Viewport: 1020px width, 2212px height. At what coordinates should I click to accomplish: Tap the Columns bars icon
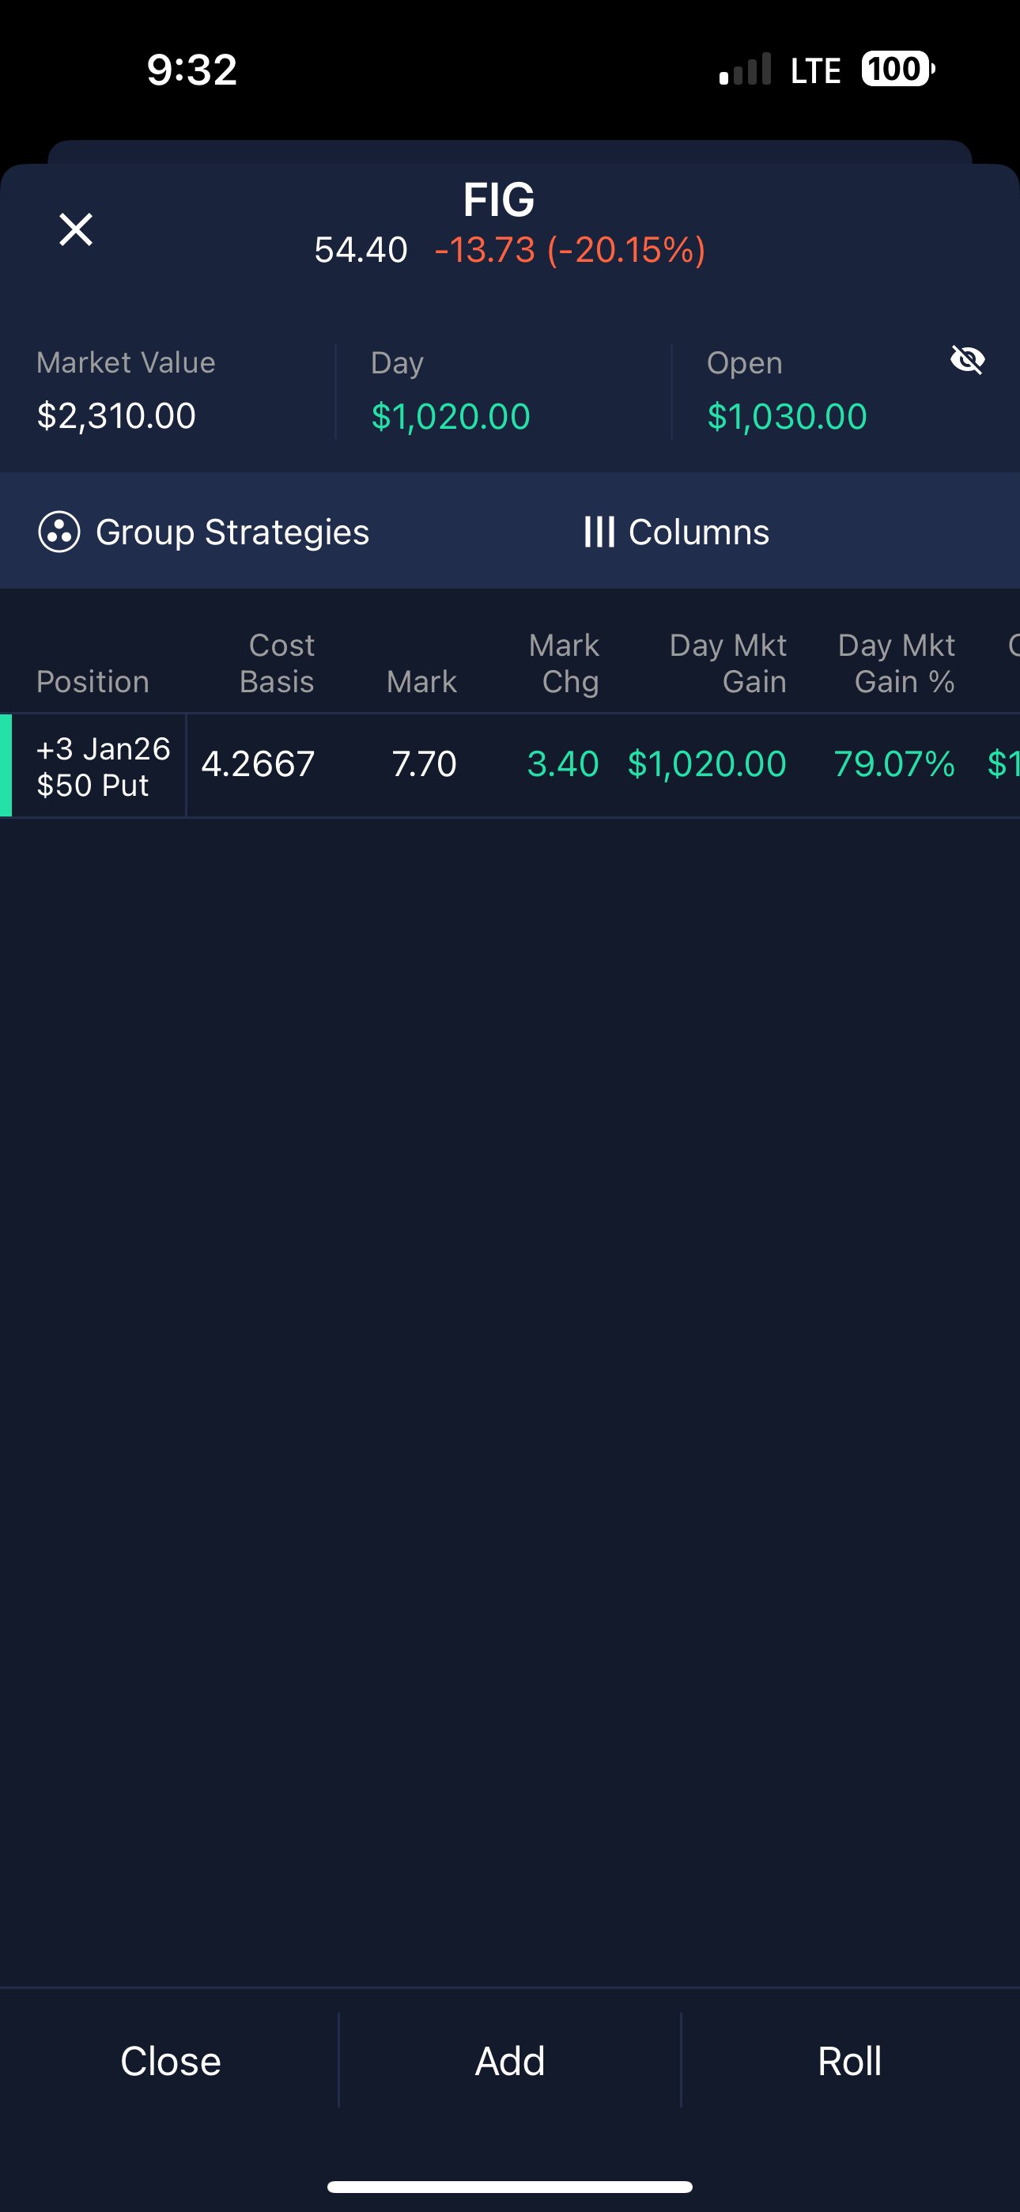599,532
